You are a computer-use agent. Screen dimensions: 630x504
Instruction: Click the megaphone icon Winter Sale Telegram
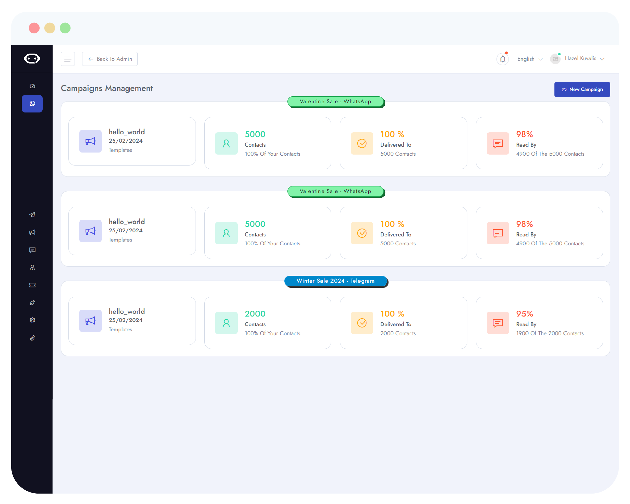[90, 320]
